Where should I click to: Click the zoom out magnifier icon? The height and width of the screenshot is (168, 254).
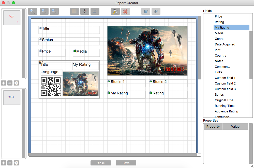[54, 11]
